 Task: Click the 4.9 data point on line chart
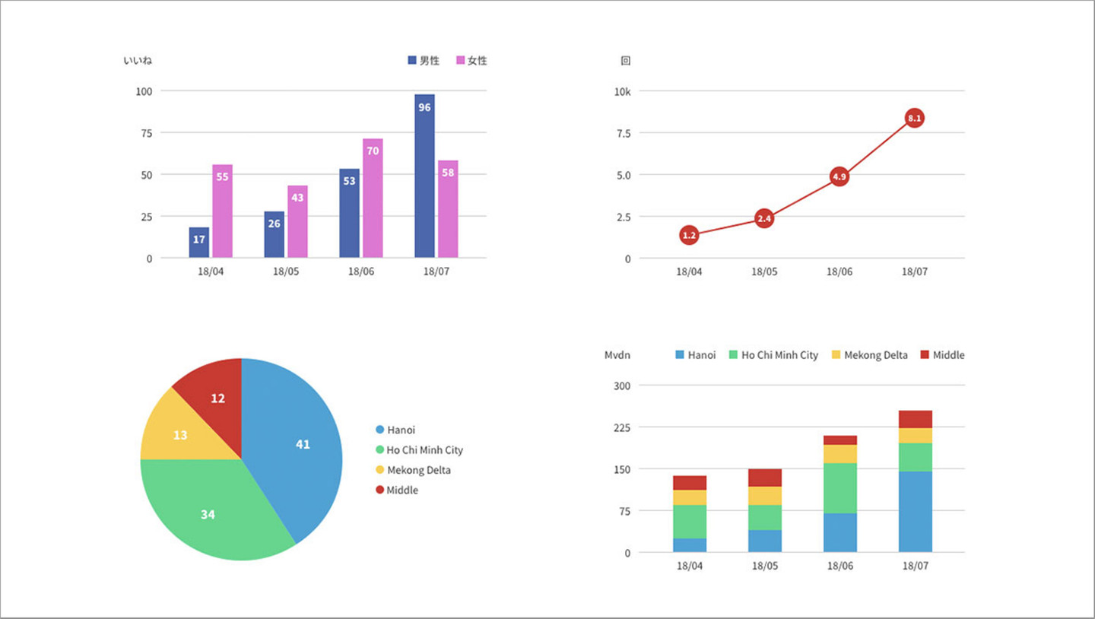click(x=839, y=176)
